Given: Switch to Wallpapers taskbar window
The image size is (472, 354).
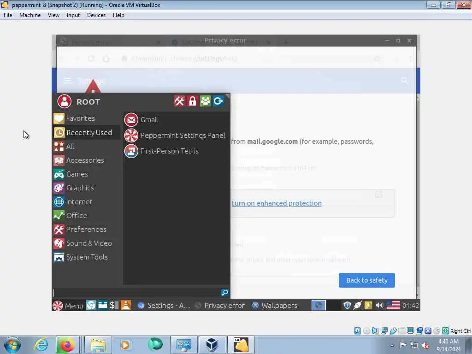Looking at the screenshot, I should pyautogui.click(x=275, y=306).
